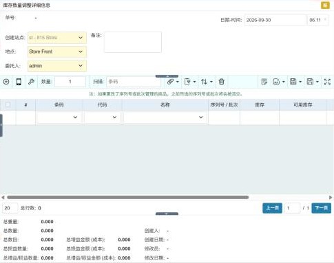Open the 委托人 admin dropdown
Screen dimensions: 334x263
point(57,66)
